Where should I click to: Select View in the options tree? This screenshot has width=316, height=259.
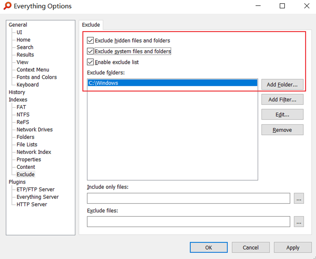pos(22,62)
